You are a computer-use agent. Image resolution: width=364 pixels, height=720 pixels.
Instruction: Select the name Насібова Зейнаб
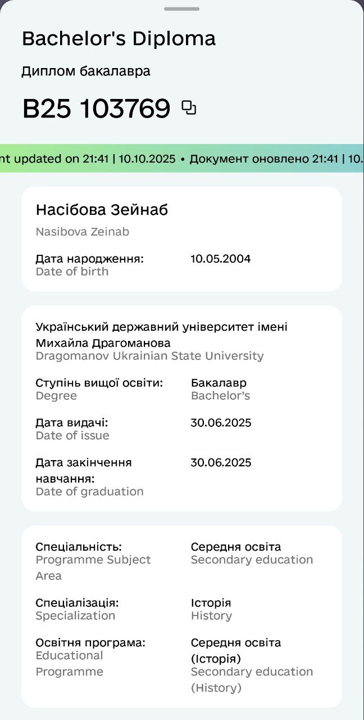pos(102,210)
